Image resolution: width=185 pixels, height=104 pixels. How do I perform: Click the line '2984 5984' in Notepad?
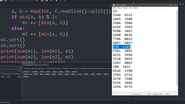point(123,23)
